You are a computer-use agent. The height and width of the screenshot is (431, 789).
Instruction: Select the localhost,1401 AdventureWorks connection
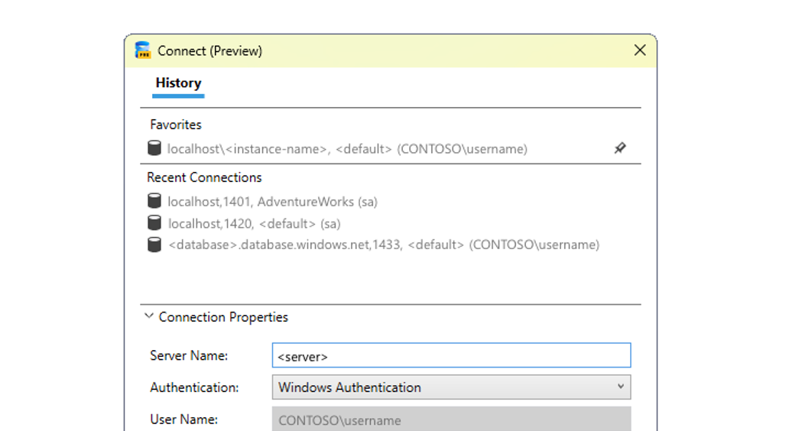(273, 202)
